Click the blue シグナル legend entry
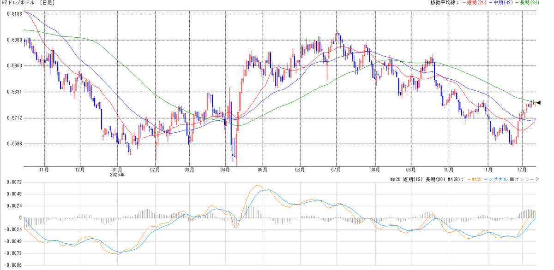 tap(498, 179)
